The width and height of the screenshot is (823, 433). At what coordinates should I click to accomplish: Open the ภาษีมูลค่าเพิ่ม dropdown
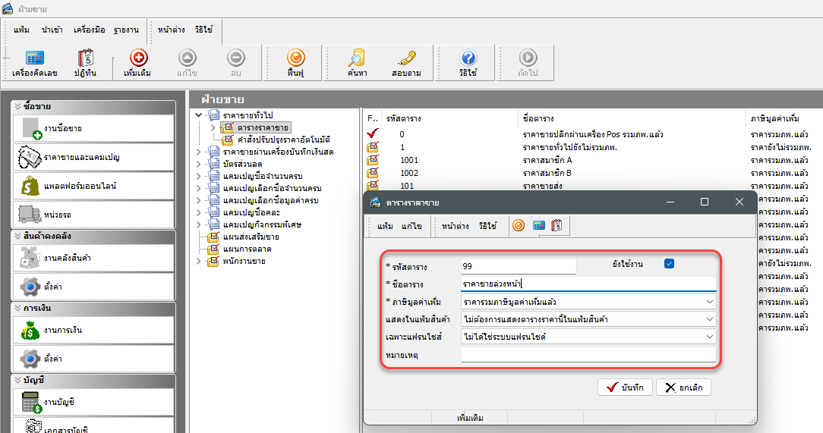709,302
